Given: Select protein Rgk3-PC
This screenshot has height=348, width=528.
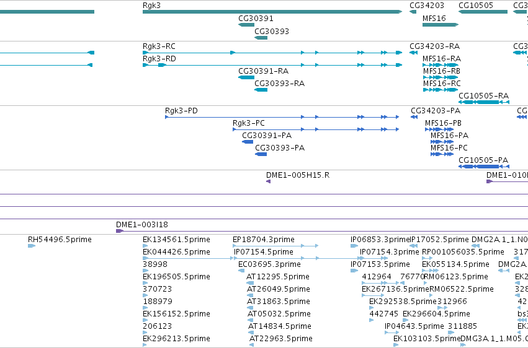Looking at the screenshot, I should point(316,129).
